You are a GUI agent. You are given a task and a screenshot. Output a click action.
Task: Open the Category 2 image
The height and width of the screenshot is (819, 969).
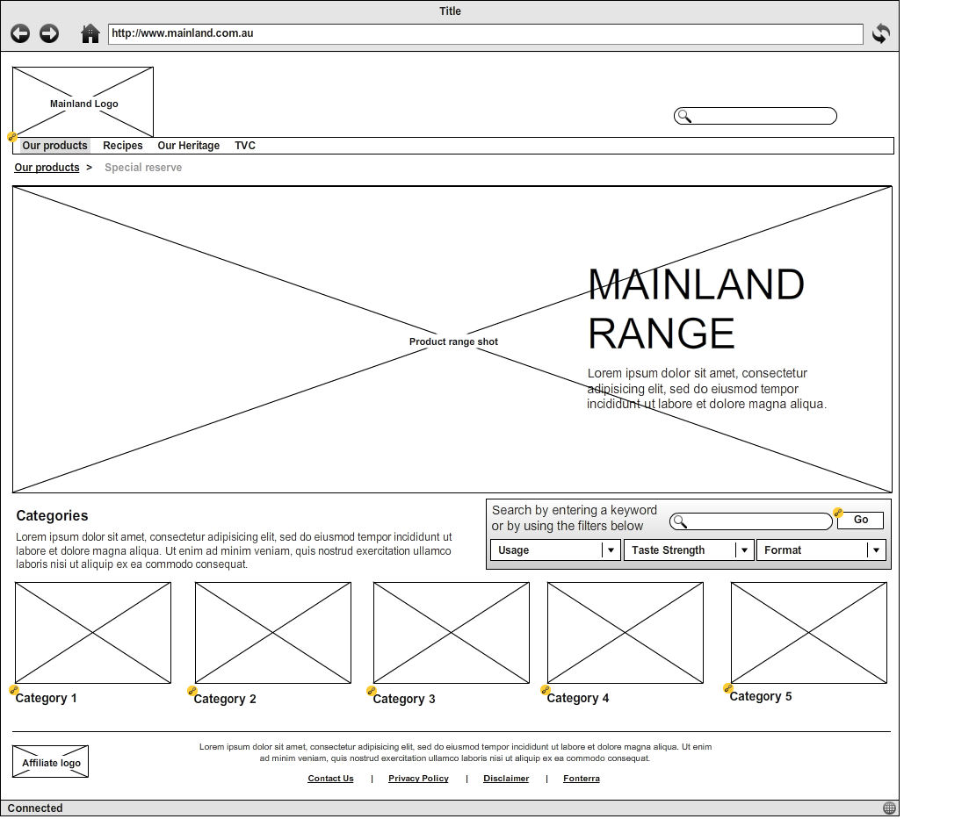pos(273,633)
